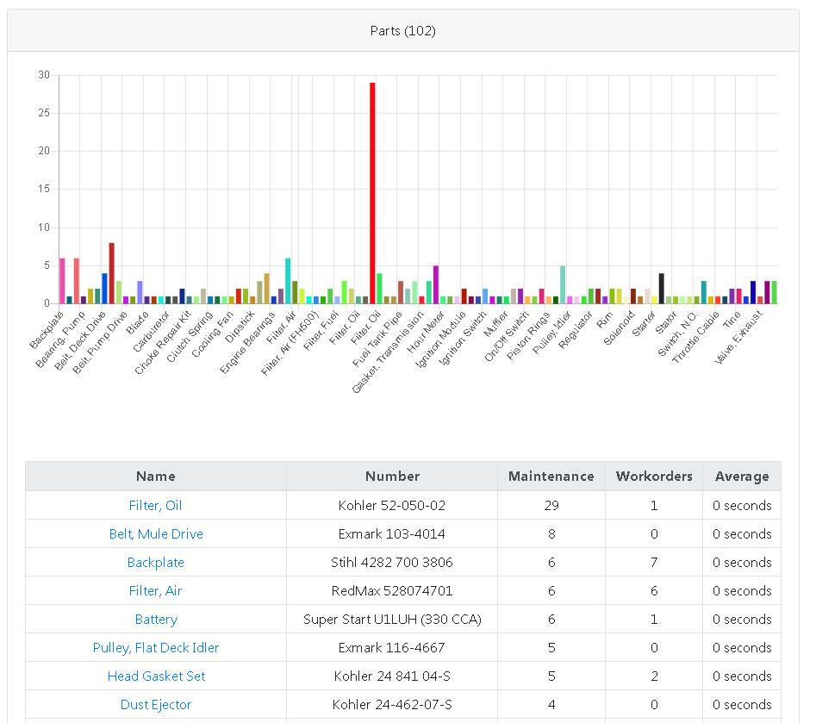This screenshot has width=816, height=723.
Task: Open Pulley, Flat Deck Idler link
Action: (x=156, y=648)
